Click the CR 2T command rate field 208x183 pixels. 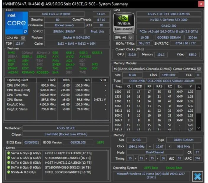[197, 152]
